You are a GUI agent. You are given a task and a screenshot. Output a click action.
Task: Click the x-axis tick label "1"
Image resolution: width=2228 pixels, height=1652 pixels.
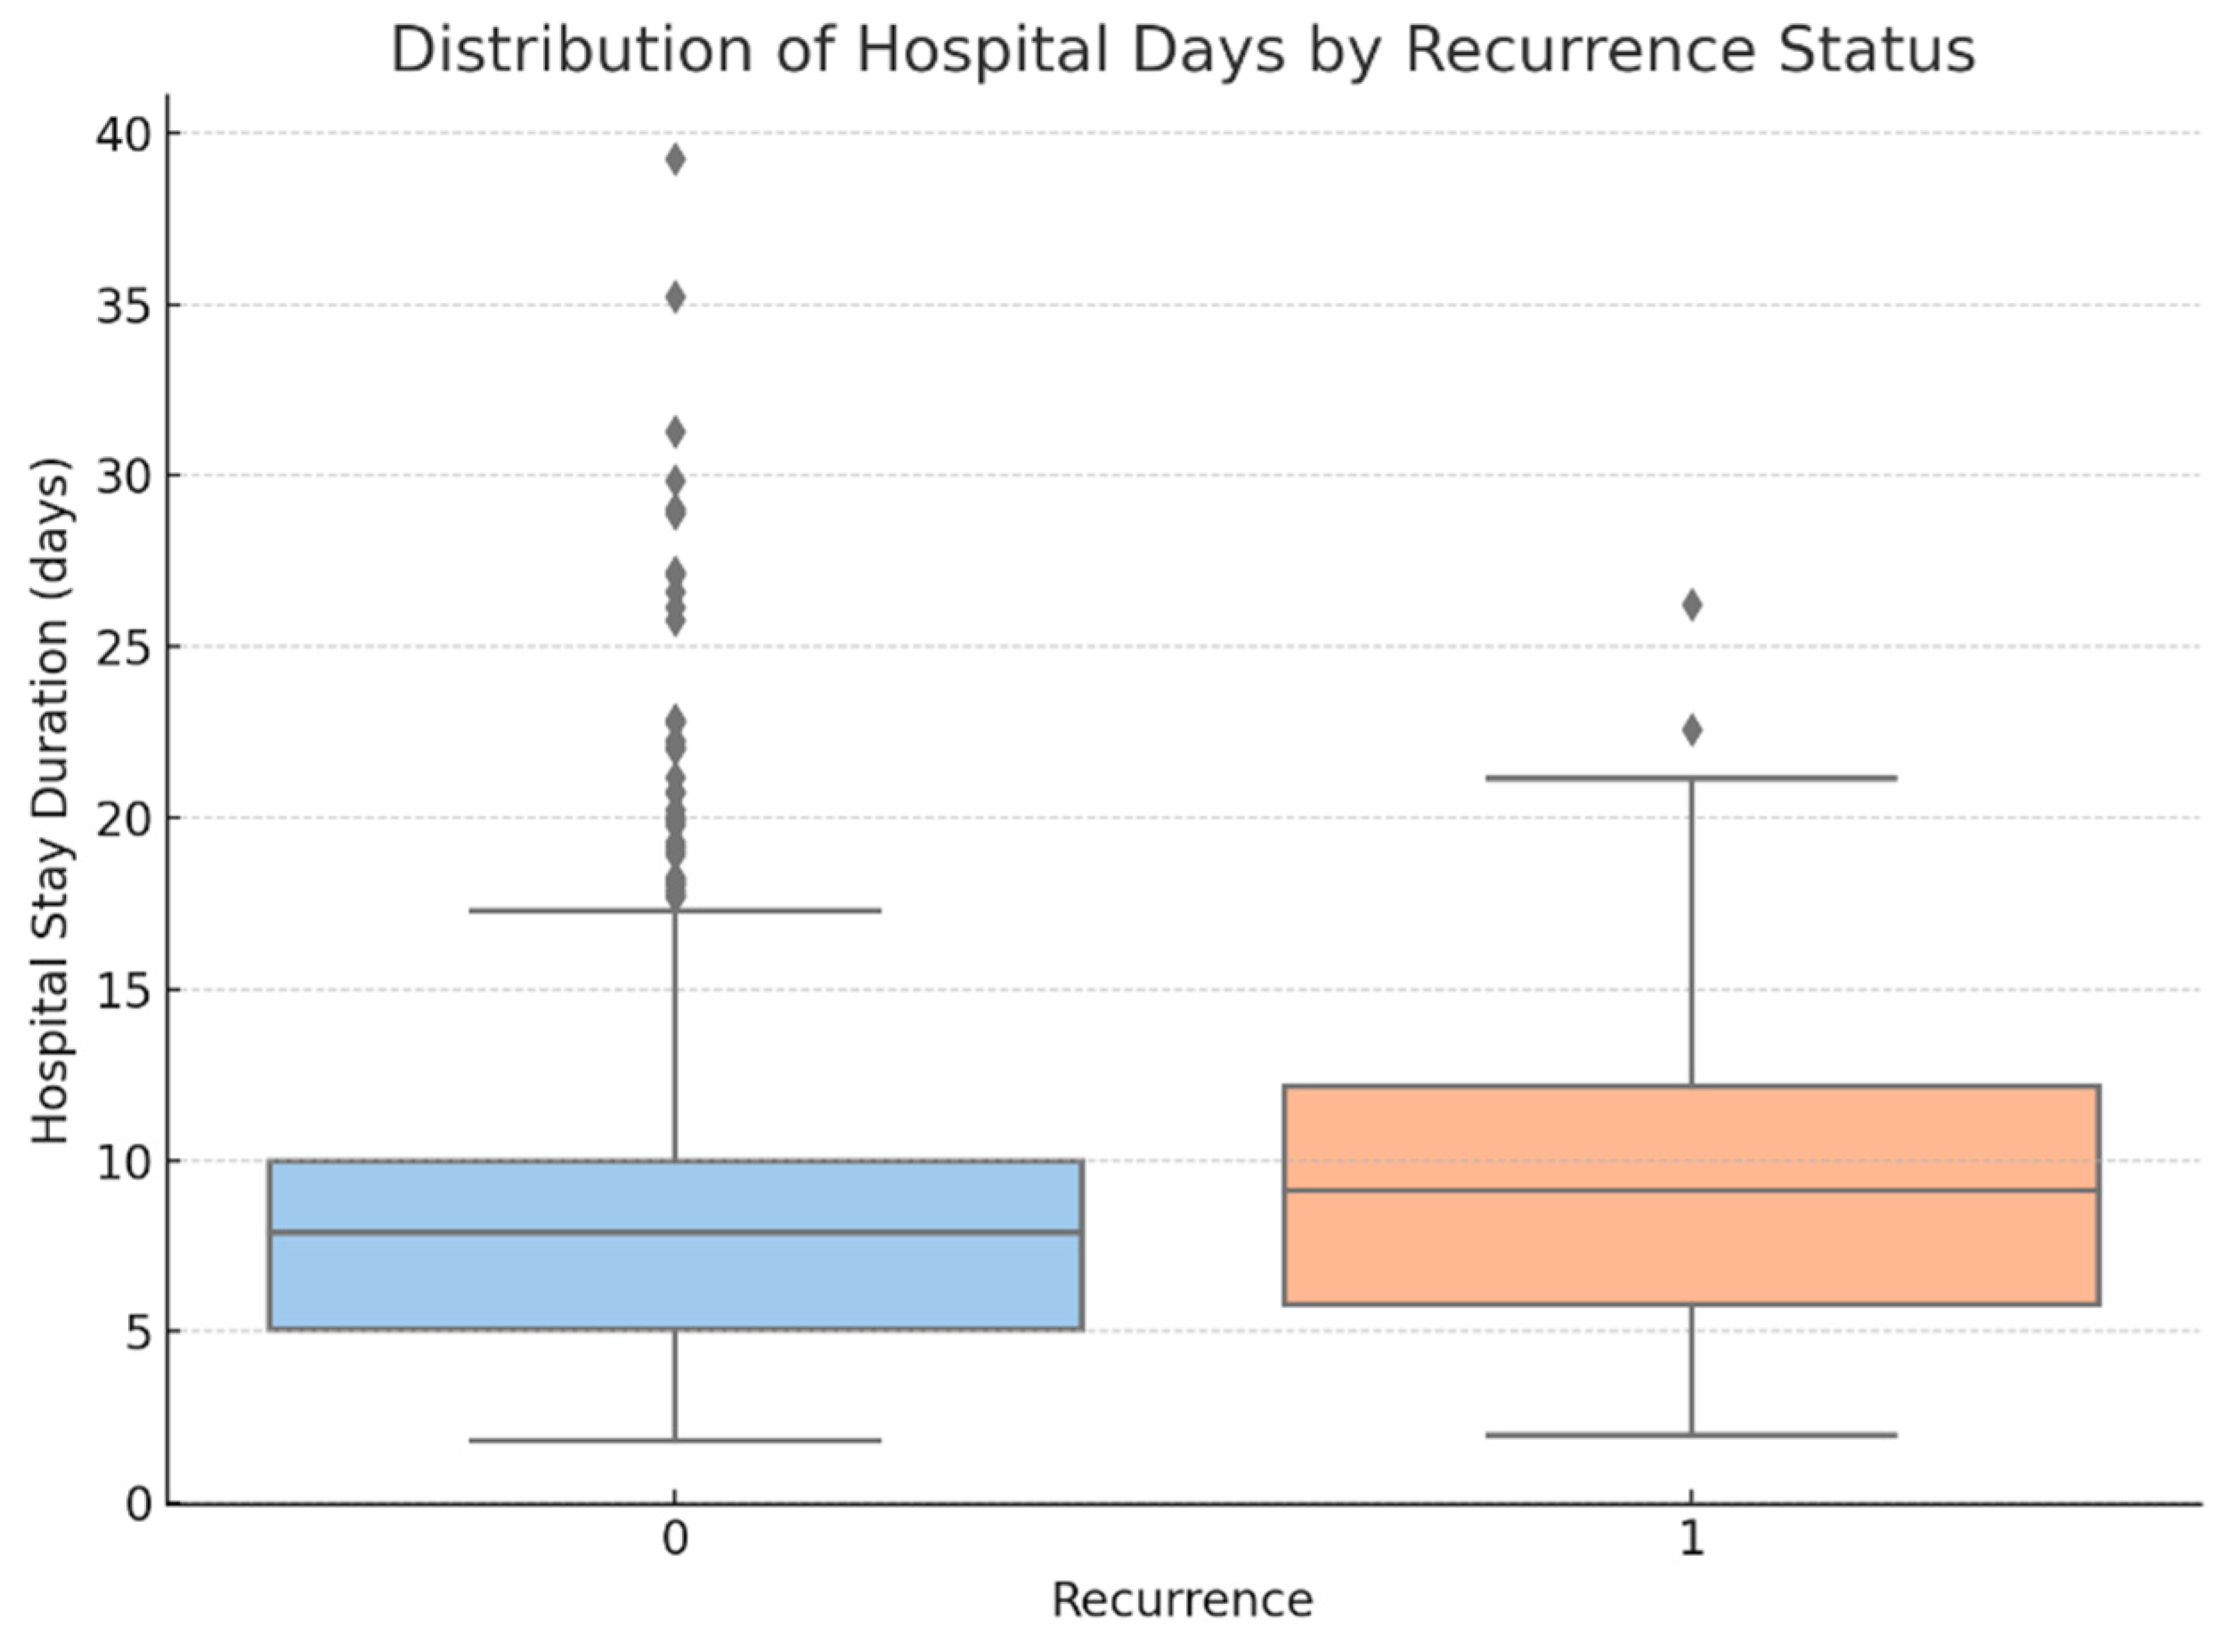[1691, 1540]
